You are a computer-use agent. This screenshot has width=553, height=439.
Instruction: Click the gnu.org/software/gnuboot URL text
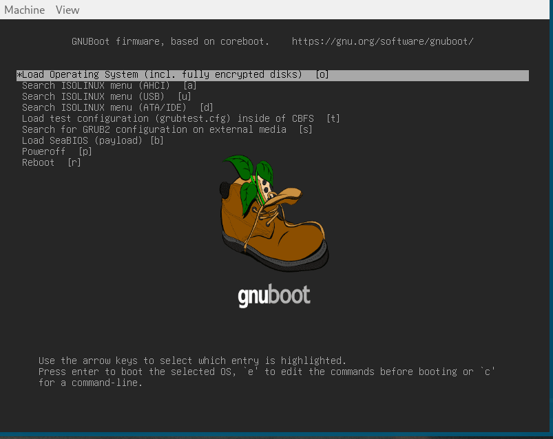pyautogui.click(x=382, y=41)
